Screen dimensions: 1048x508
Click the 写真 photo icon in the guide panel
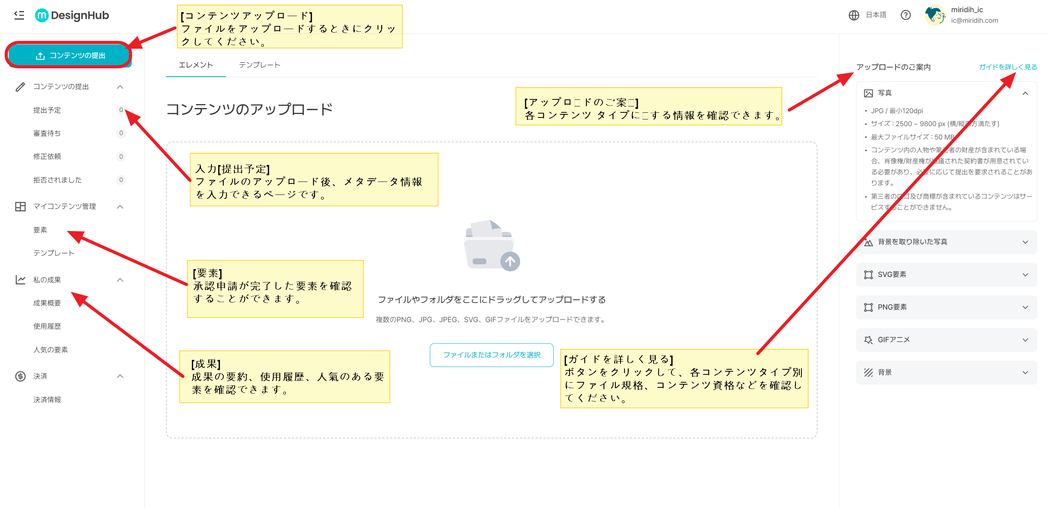(x=869, y=93)
